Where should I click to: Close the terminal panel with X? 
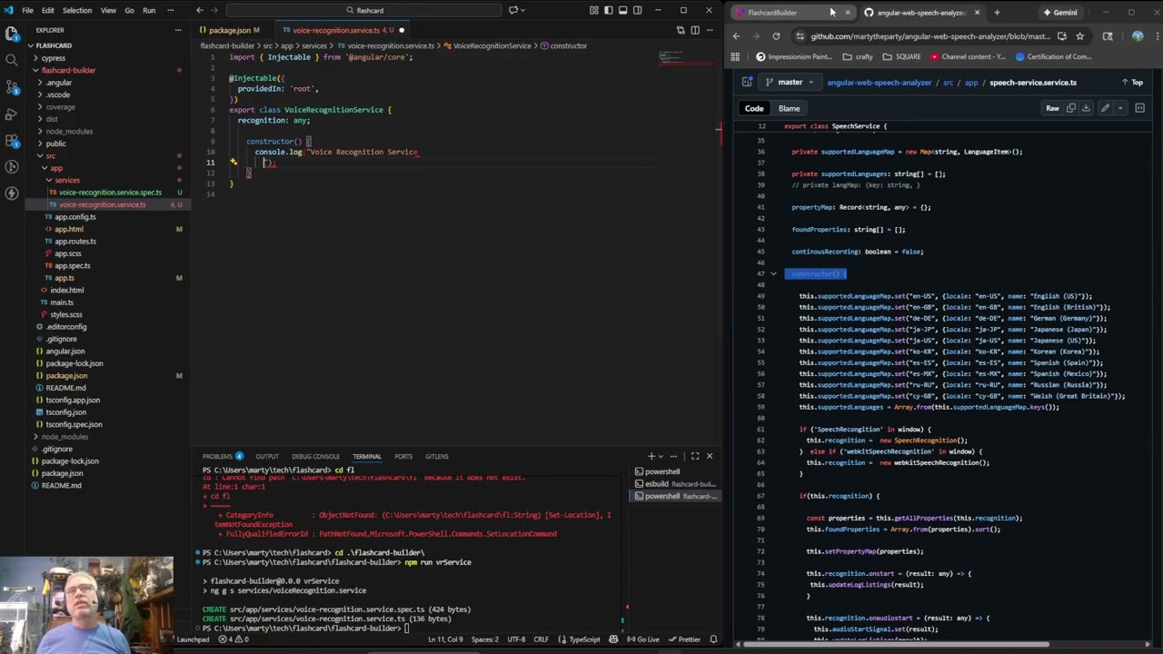[710, 456]
